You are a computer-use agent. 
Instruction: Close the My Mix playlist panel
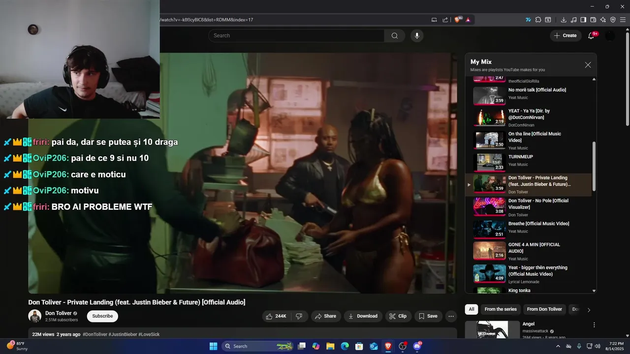point(588,65)
